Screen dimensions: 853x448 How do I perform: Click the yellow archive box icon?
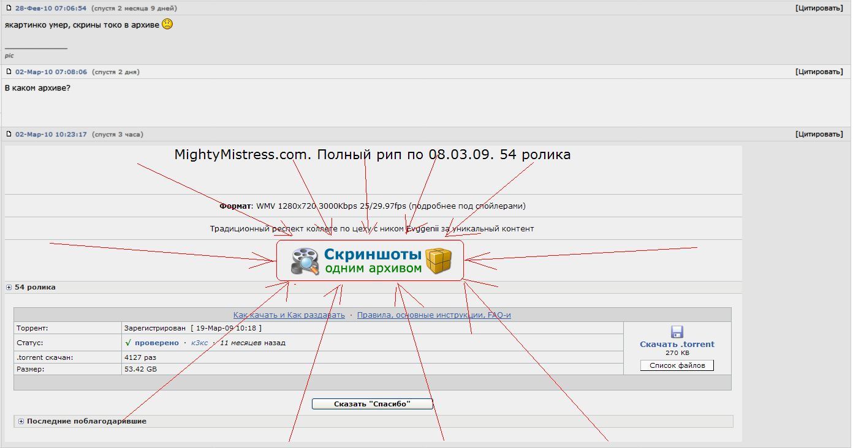click(x=439, y=261)
